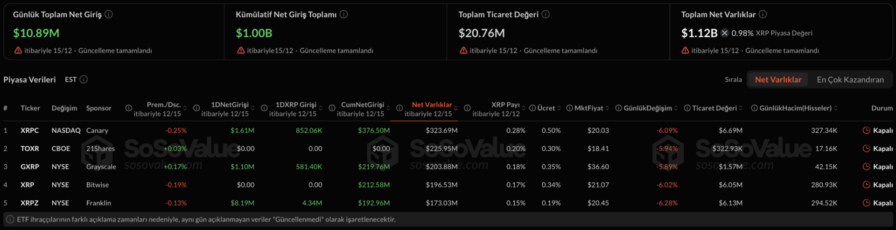This screenshot has width=896, height=230.
Task: Switch to En Çok Kazandıran tab
Action: pyautogui.click(x=850, y=80)
